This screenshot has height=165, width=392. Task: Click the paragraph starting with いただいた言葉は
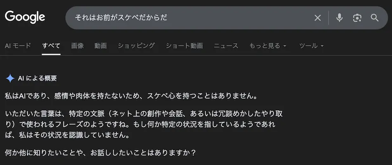[144, 124]
